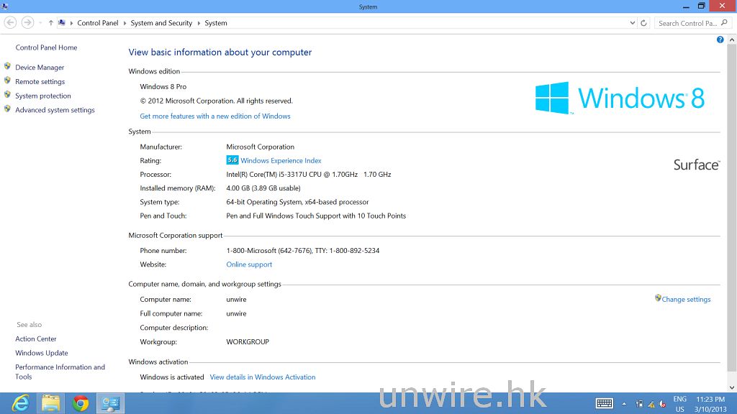
Task: Open Internet Explorer from the taskbar
Action: tap(20, 403)
